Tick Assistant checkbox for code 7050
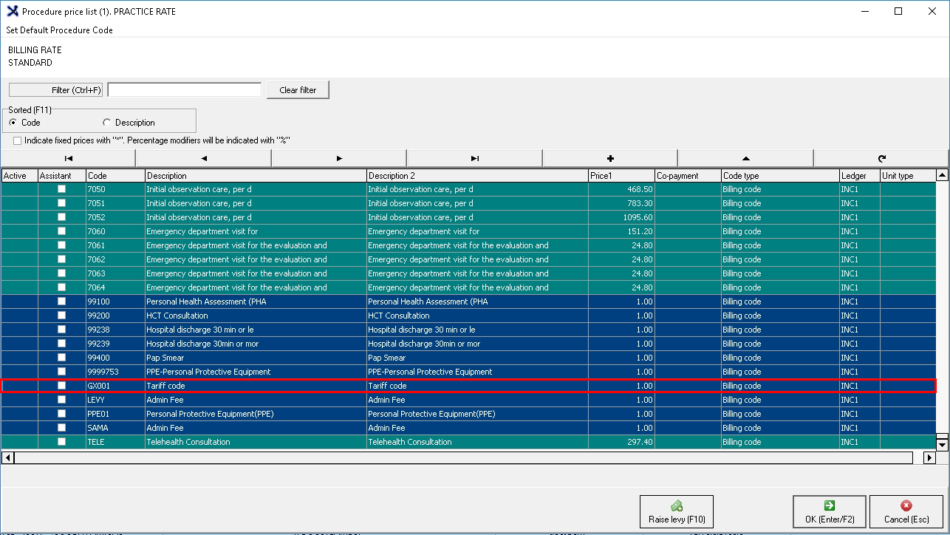950x535 pixels. [x=62, y=189]
